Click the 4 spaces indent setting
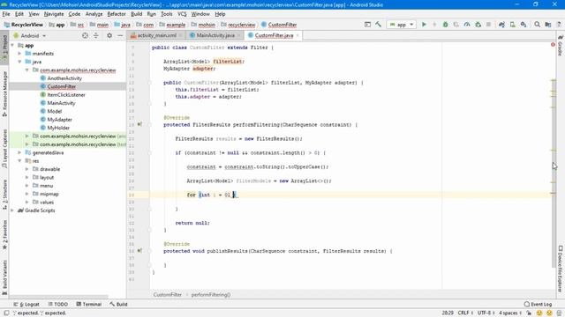Viewport: 565px width, 317px height. click(x=510, y=313)
